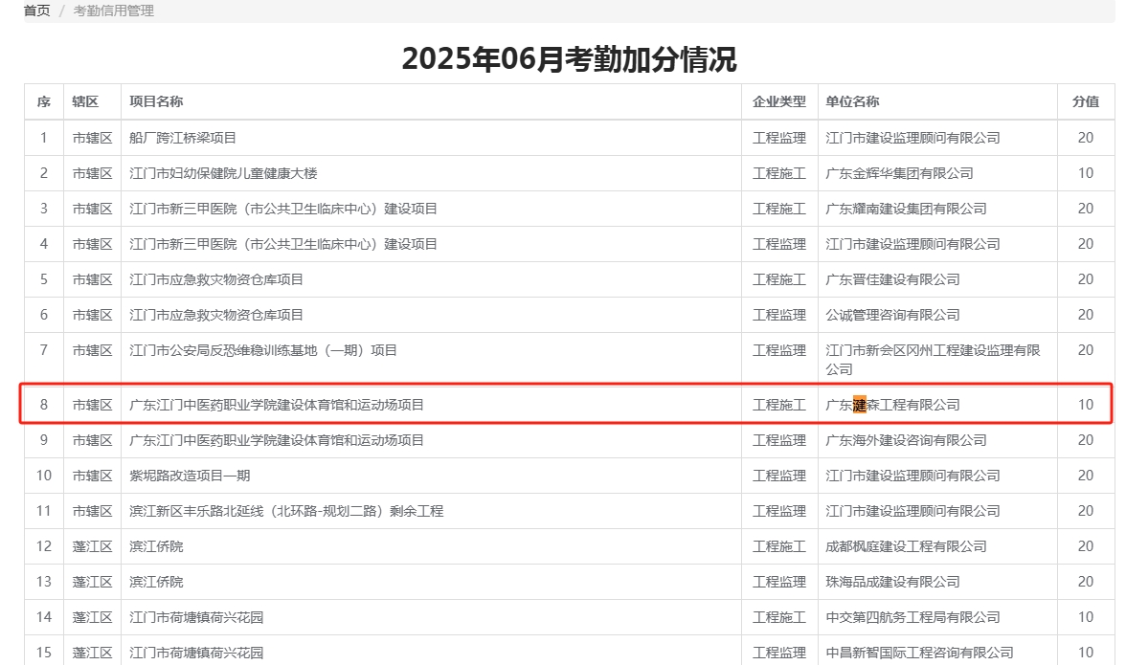Image resolution: width=1126 pixels, height=665 pixels.
Task: Click 广东耀南建设集团有限公司 in row 3
Action: tap(906, 209)
